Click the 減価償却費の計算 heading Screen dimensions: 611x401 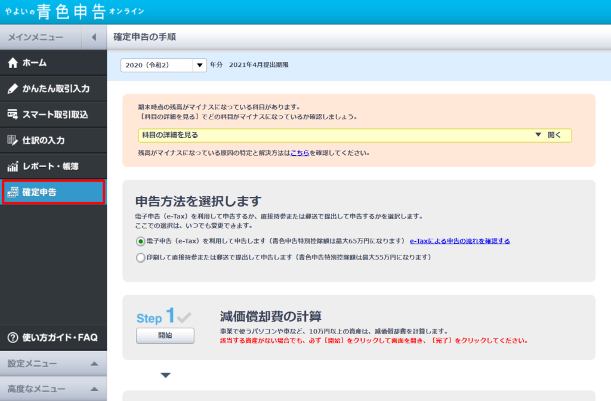(271, 316)
